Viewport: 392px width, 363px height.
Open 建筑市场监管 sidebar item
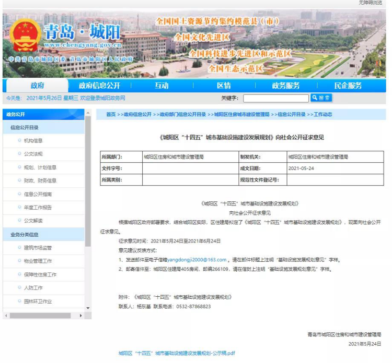point(38,248)
